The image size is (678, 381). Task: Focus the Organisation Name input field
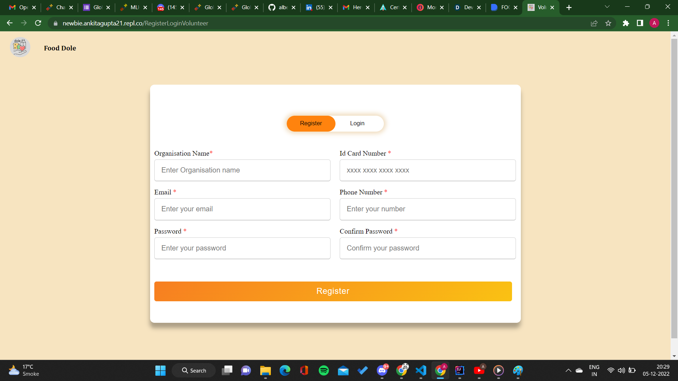coord(242,170)
